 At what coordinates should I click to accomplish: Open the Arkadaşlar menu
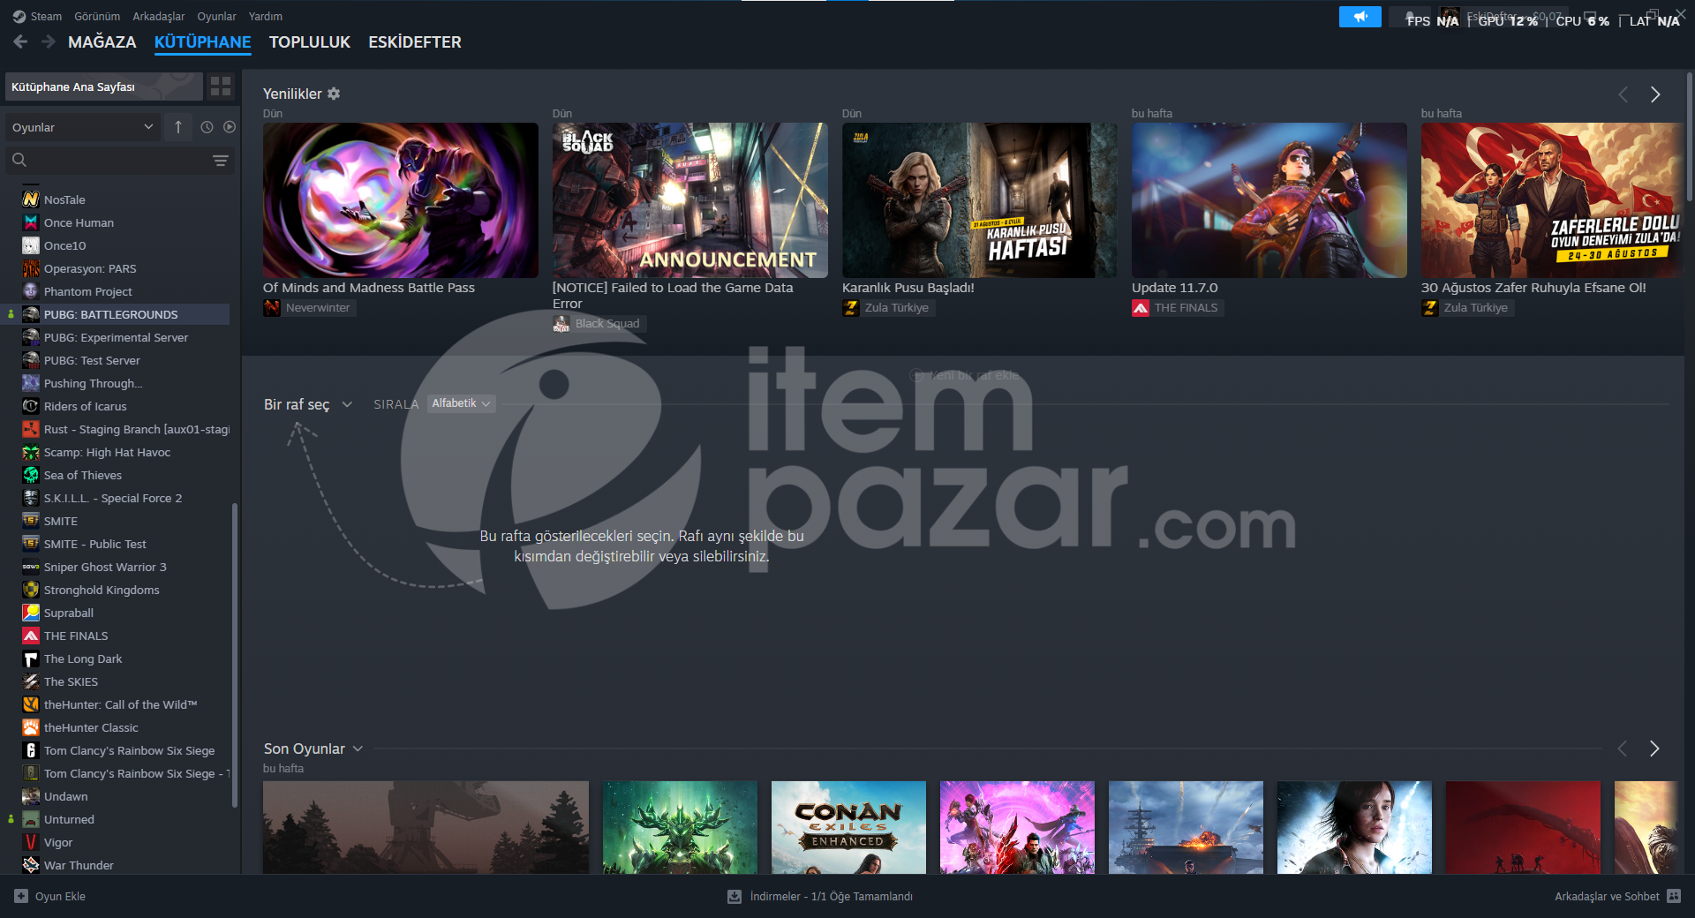(159, 17)
